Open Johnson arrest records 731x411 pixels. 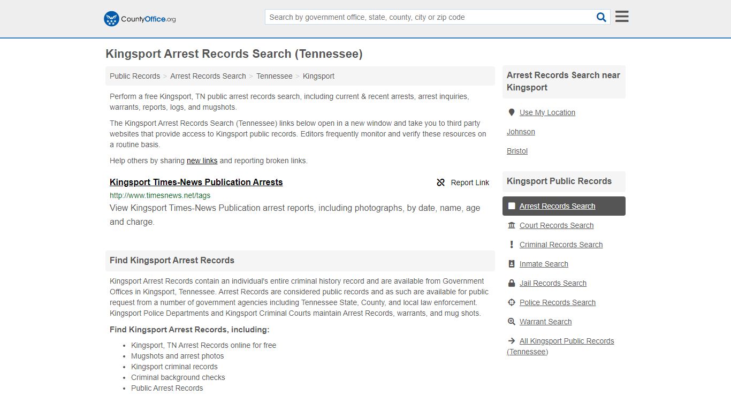pos(521,132)
